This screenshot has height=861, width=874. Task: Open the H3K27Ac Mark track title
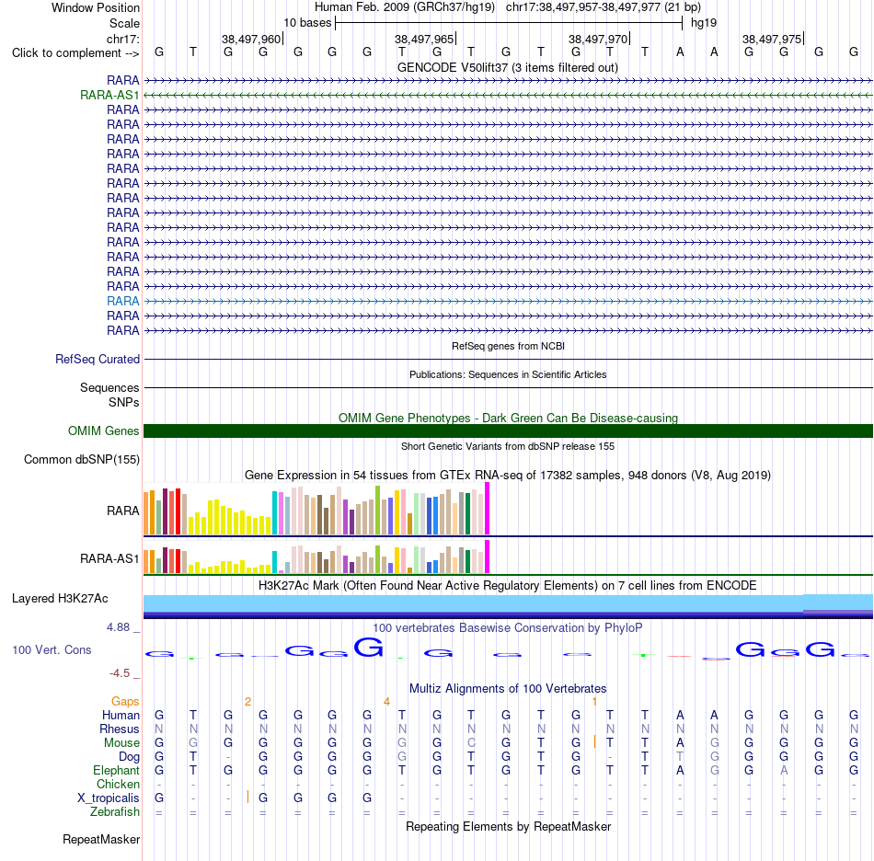[x=508, y=585]
